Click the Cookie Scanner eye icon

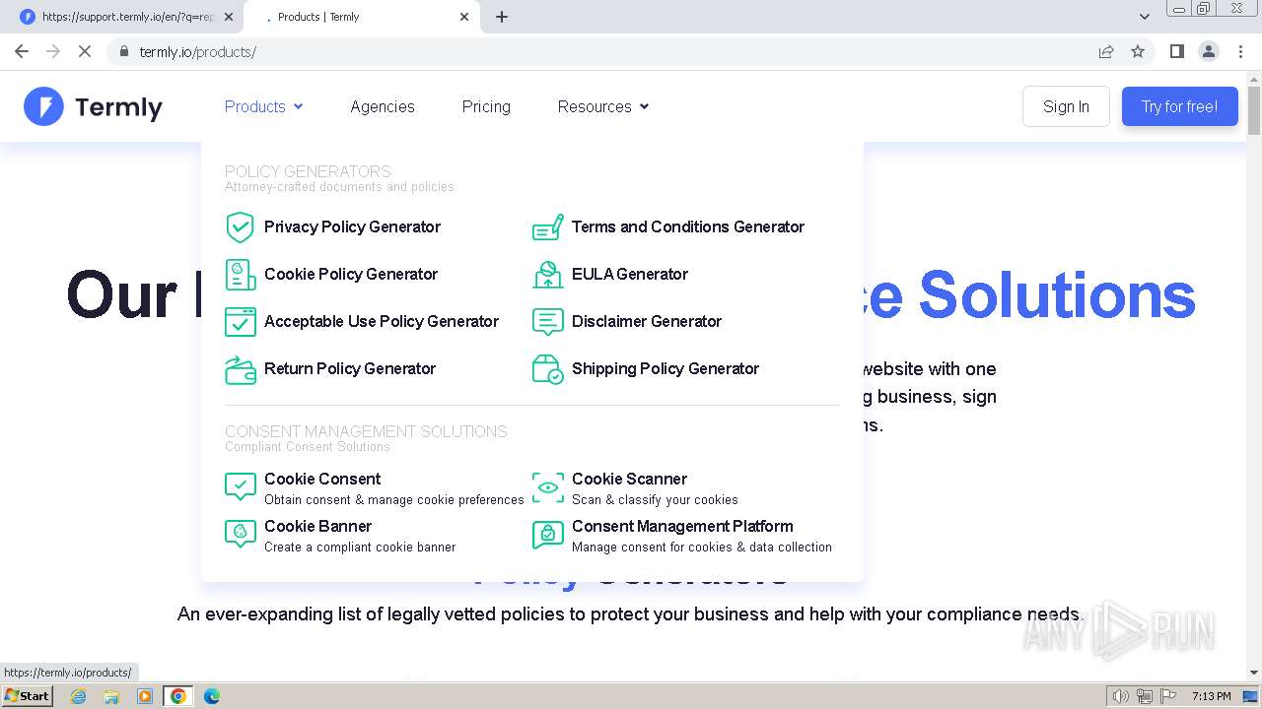[x=548, y=486]
